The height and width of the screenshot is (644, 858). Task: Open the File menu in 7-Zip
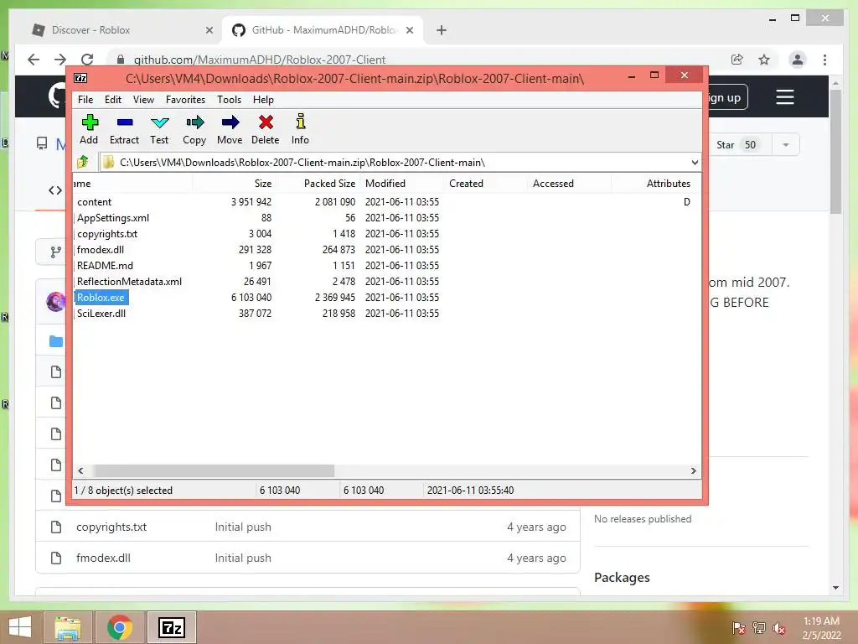85,100
